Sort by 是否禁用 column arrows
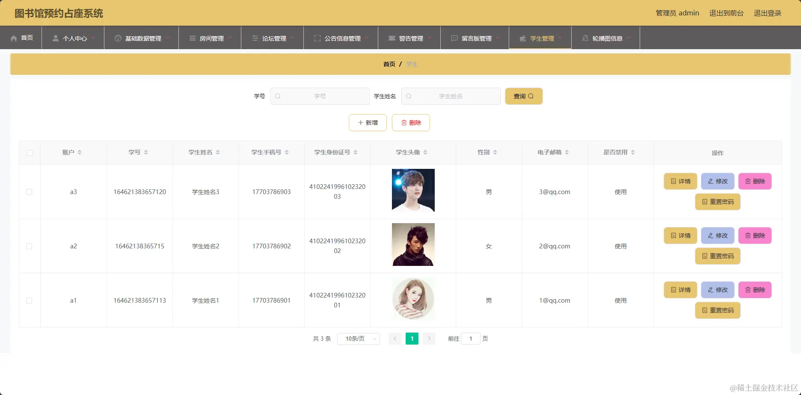 pyautogui.click(x=633, y=152)
